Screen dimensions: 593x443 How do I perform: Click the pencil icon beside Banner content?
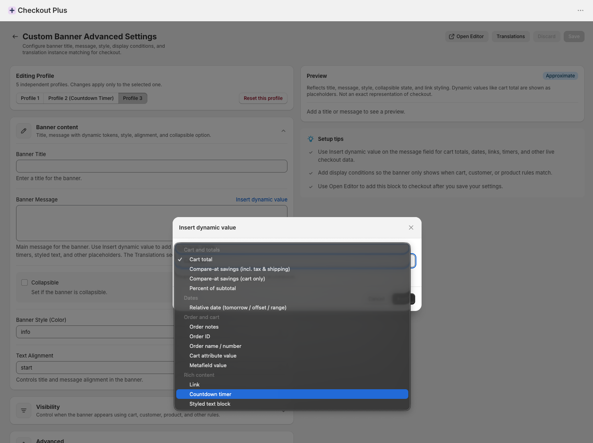[x=24, y=131]
